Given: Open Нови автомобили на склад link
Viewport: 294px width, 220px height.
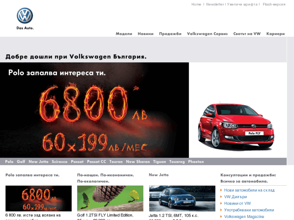Looking at the screenshot, I should pos(249,190).
